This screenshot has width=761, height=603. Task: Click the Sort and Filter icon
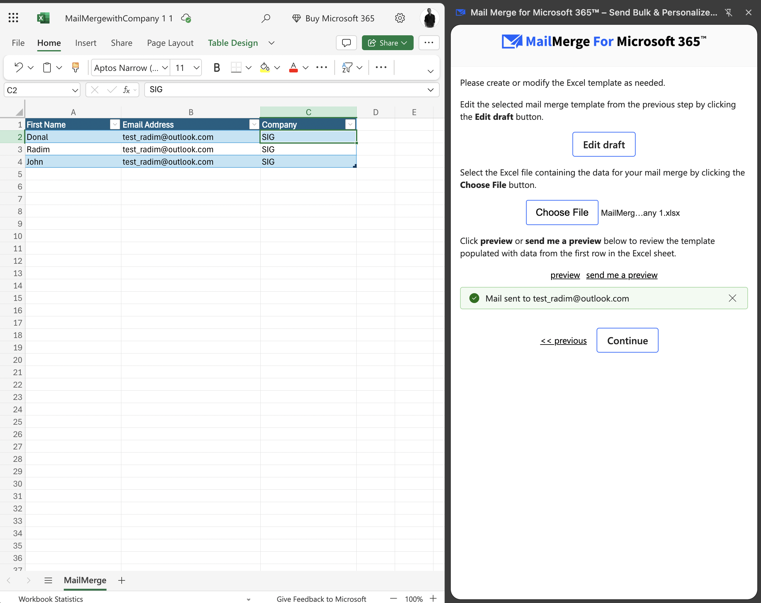[x=347, y=67]
